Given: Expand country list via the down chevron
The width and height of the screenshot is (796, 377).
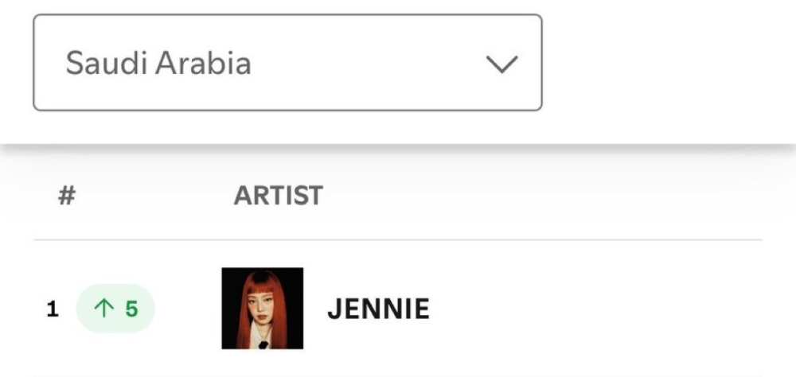Looking at the screenshot, I should pos(501,64).
